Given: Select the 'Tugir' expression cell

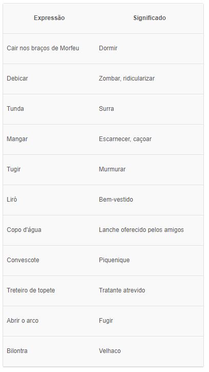Looking at the screenshot, I should pos(13,169).
